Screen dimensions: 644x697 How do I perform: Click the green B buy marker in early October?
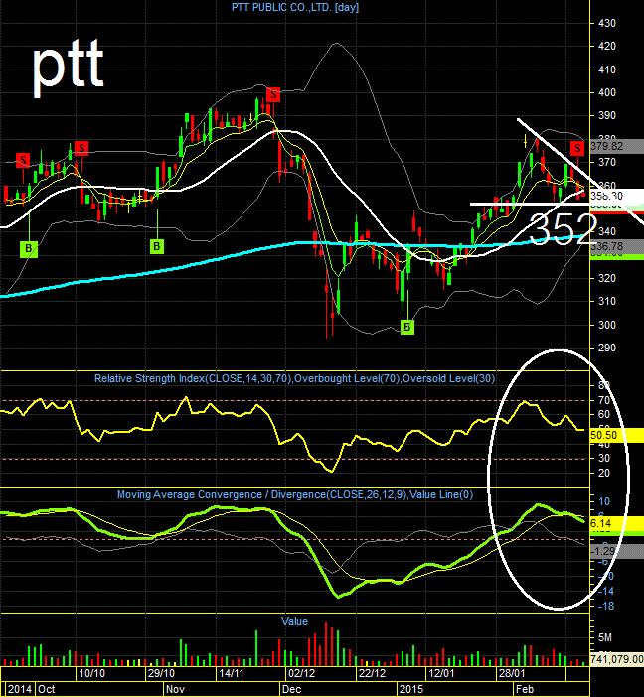(29, 249)
